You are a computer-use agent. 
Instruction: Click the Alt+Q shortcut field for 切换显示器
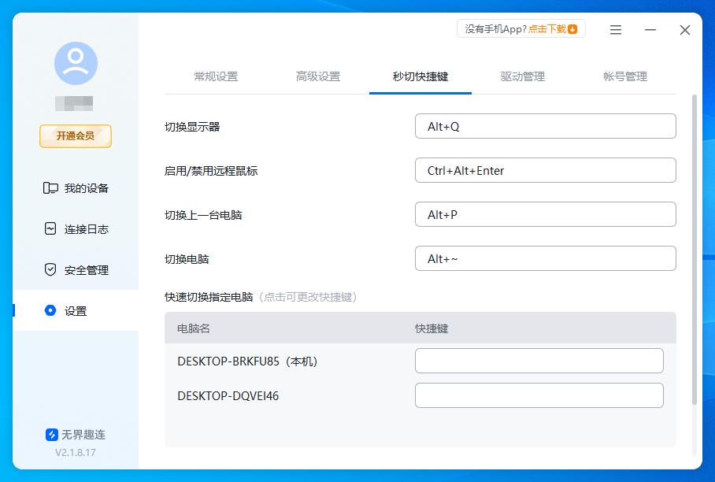(545, 126)
